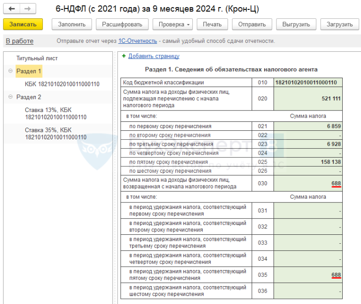Click the В работе status link
Image resolution: width=361 pixels, height=304 pixels.
pyautogui.click(x=20, y=41)
